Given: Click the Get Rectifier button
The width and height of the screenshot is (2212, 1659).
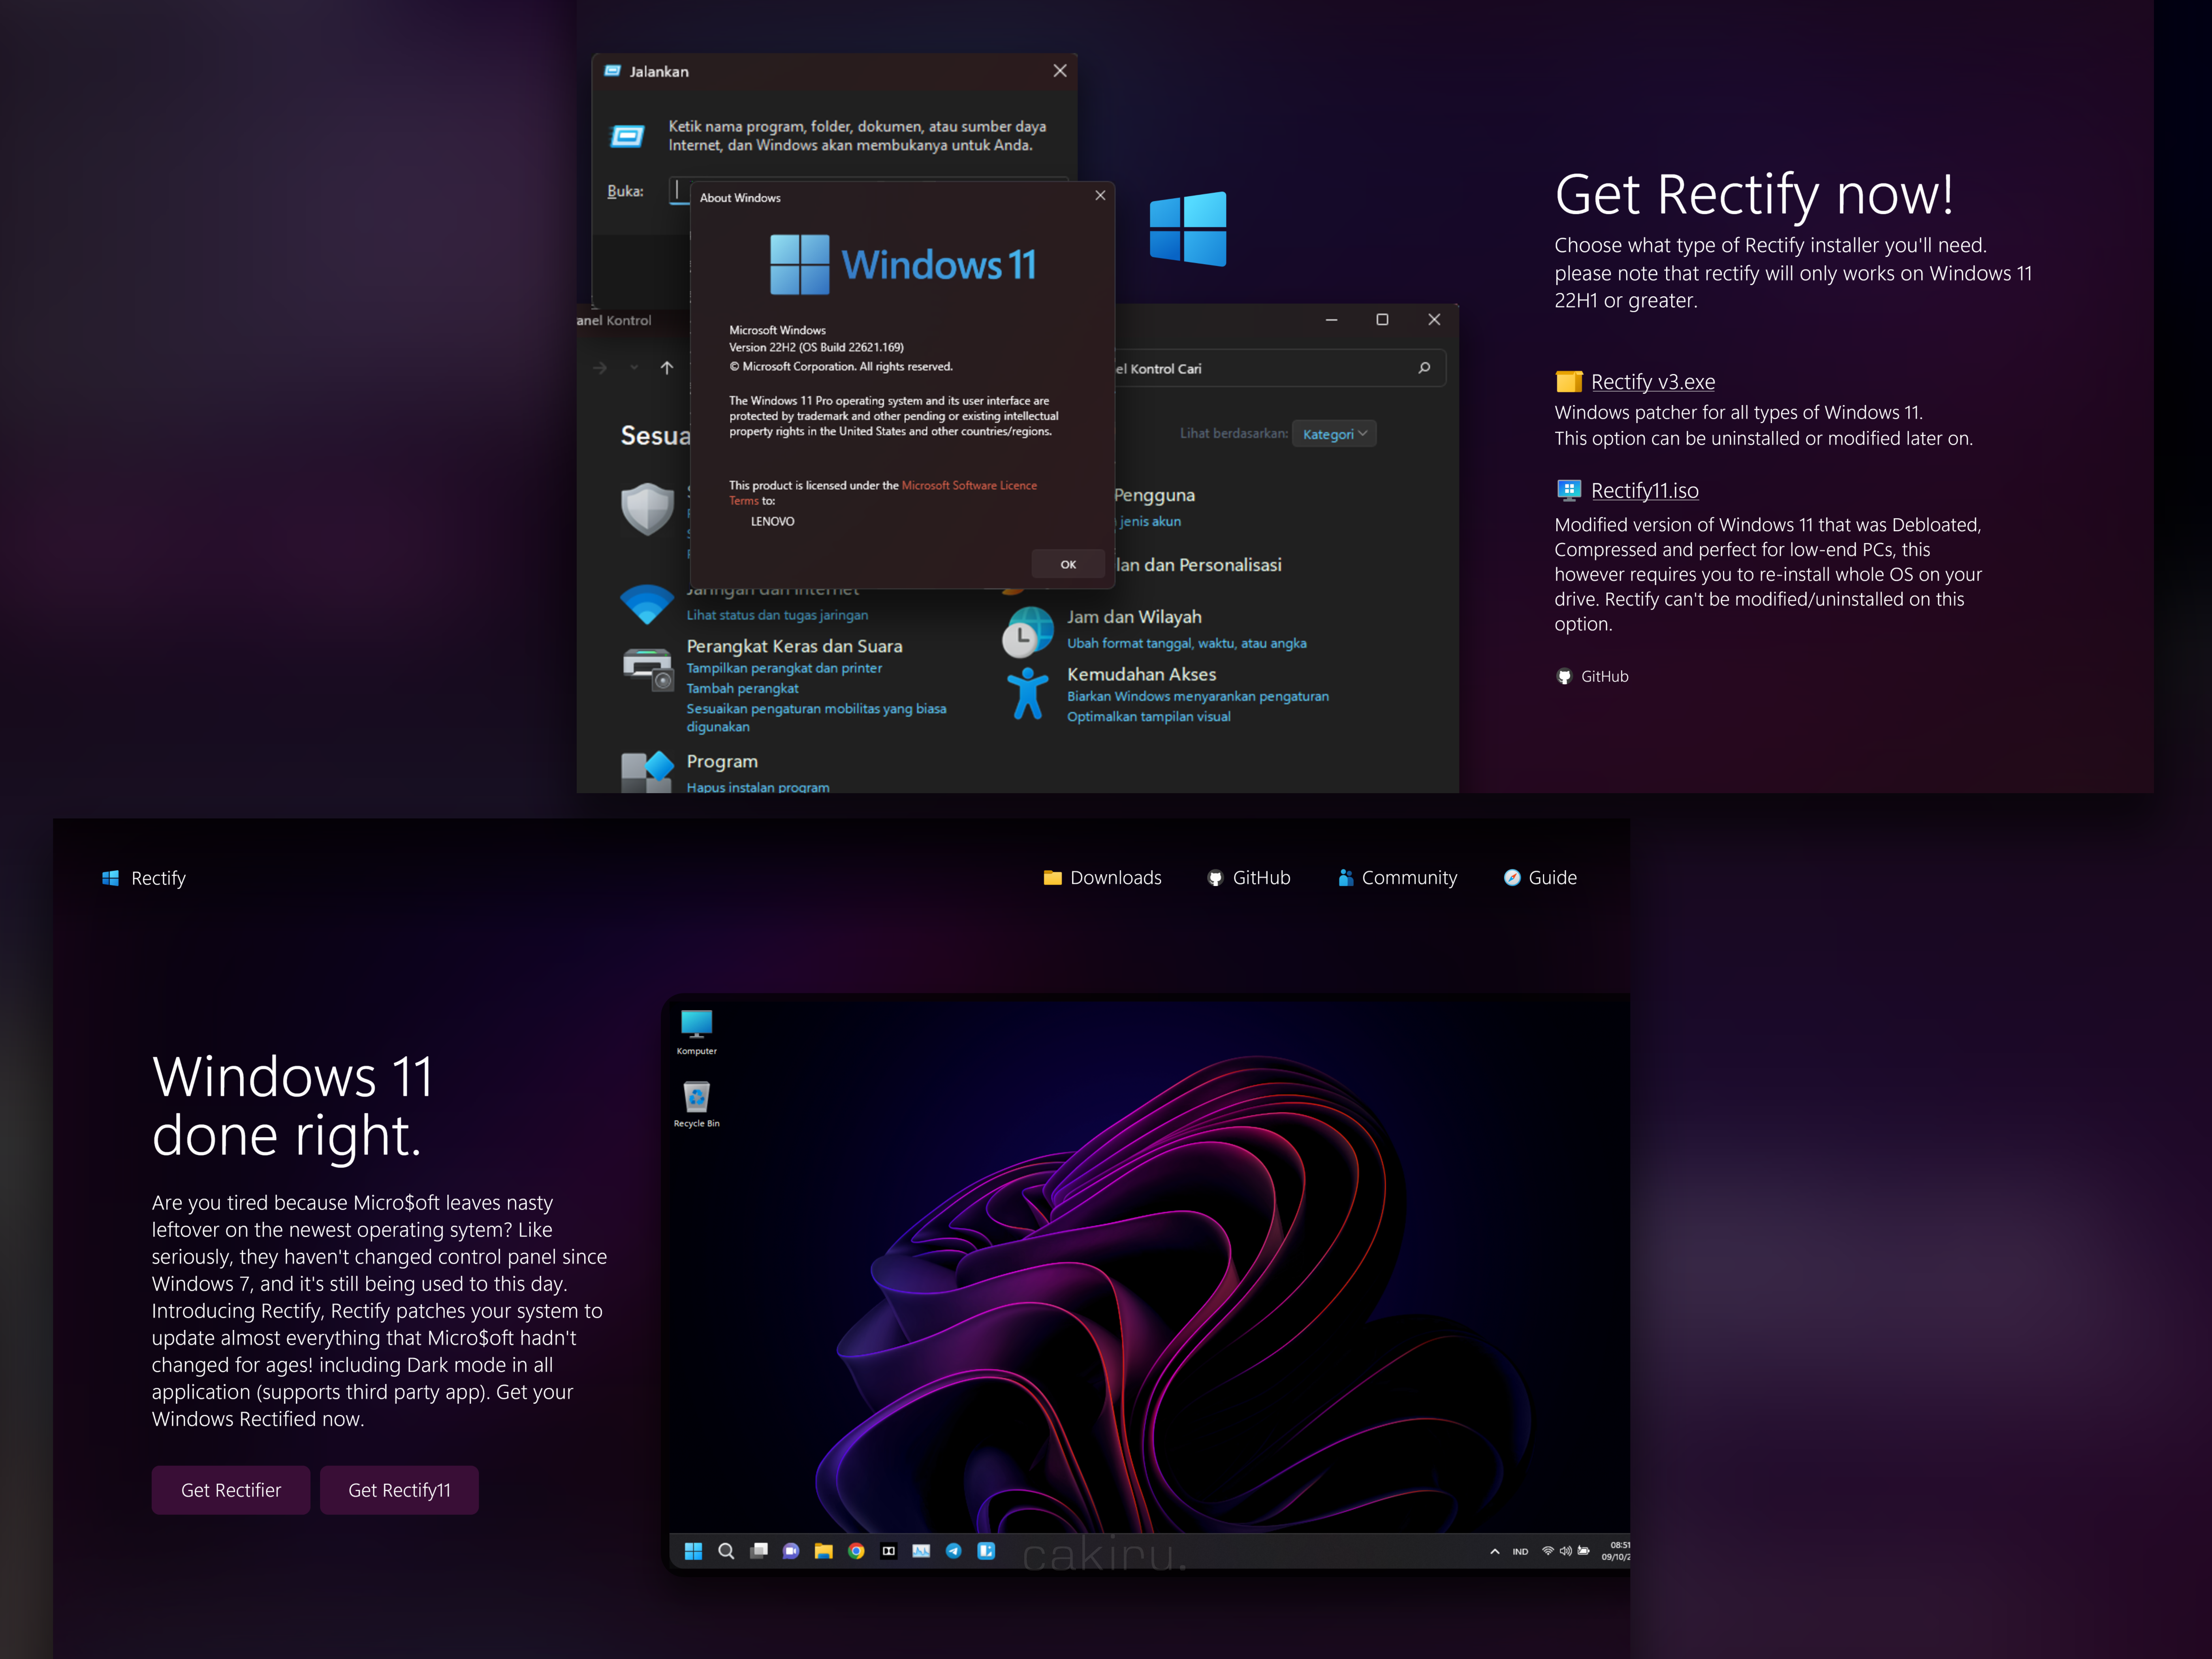Looking at the screenshot, I should click(231, 1490).
